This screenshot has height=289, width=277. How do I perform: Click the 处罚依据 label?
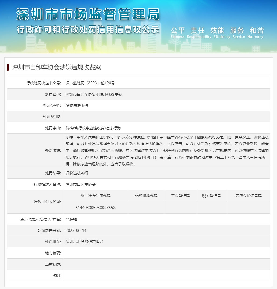pyautogui.click(x=53, y=151)
